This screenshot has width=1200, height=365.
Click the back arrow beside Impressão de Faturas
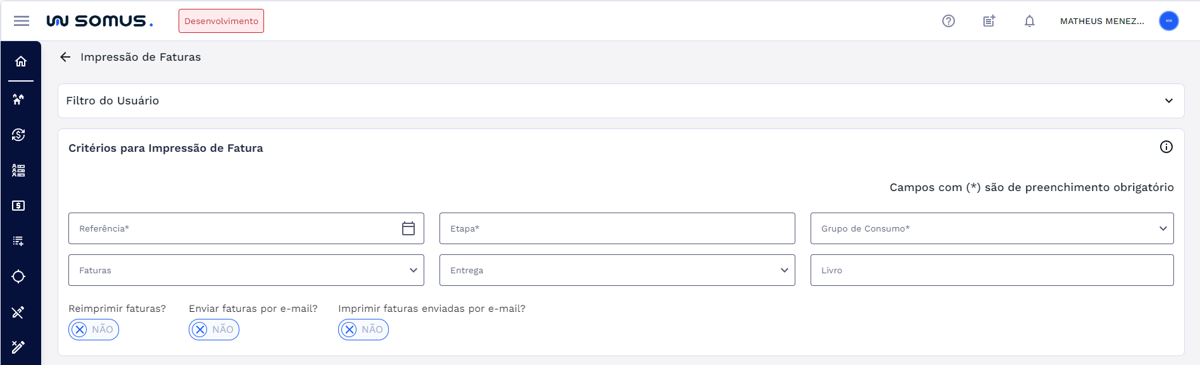(65, 57)
